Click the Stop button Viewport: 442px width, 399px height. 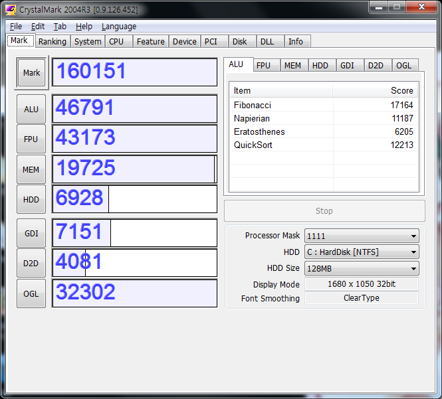point(324,211)
